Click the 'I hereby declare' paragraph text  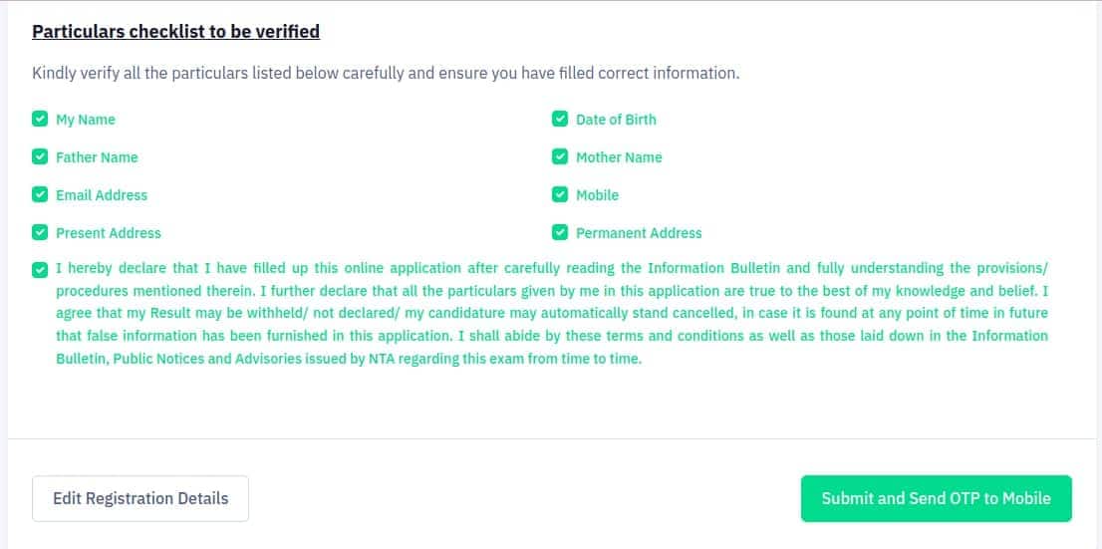pos(552,314)
